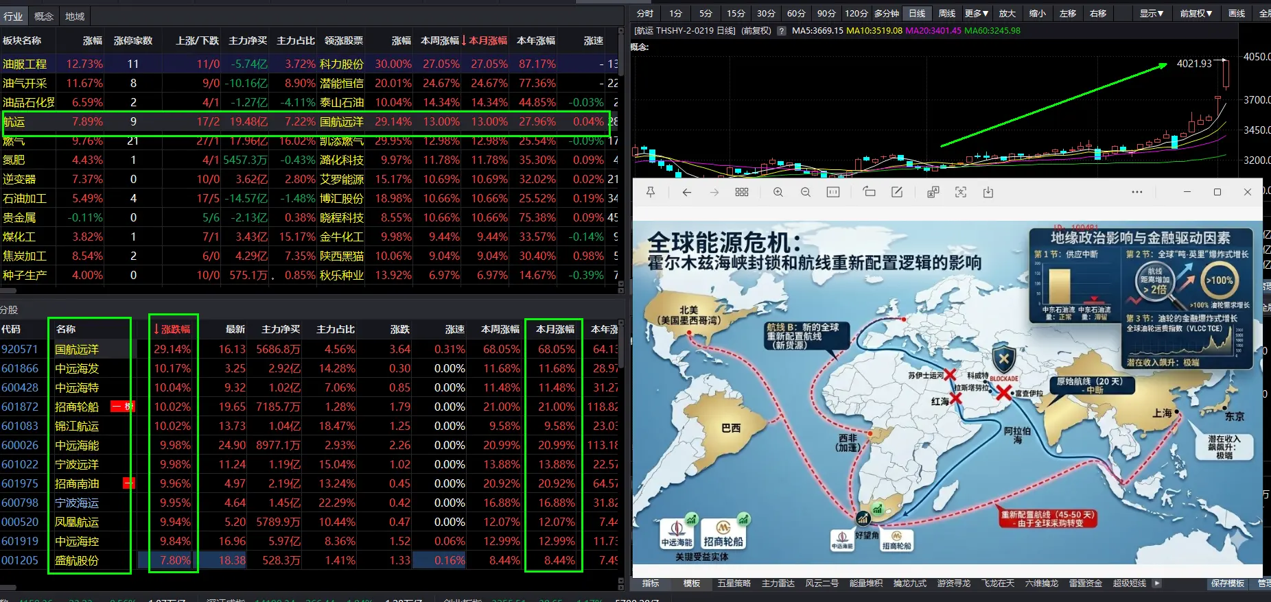
Task: Open the 指标 tab at chart bottom
Action: (x=651, y=583)
